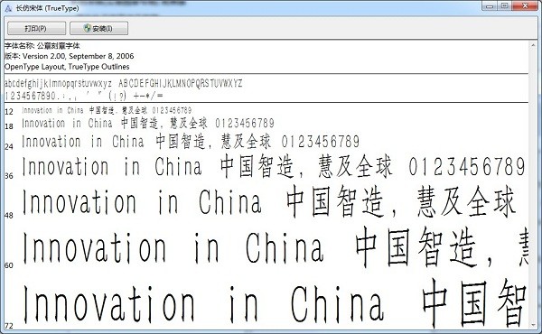Click the size label 12
The image size is (542, 334).
tap(9, 112)
